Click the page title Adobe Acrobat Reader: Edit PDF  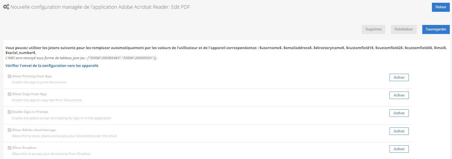pos(154,7)
